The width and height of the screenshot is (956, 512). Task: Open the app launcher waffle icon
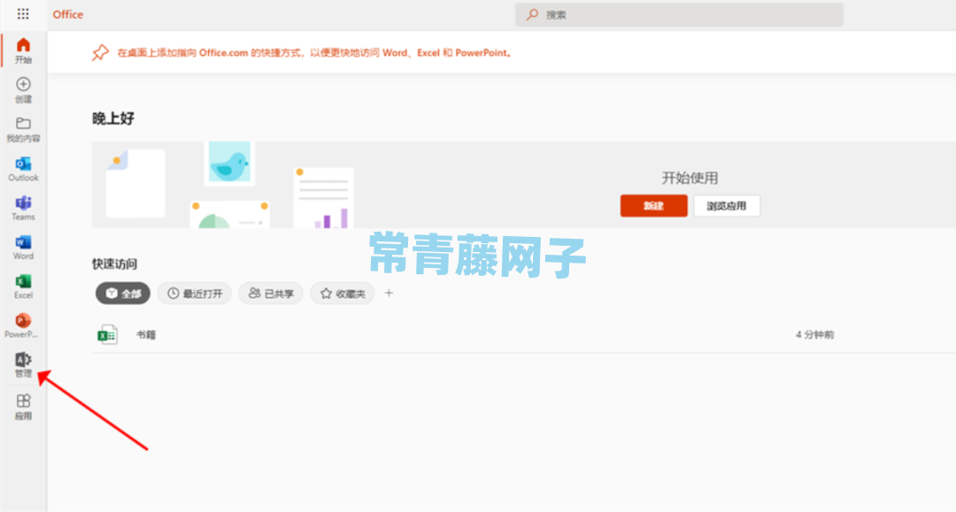coord(23,14)
